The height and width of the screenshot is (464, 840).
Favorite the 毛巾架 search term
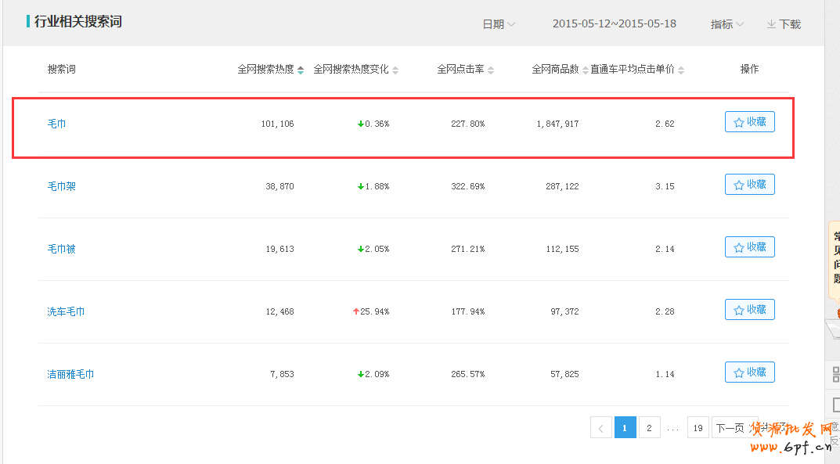[x=749, y=185]
